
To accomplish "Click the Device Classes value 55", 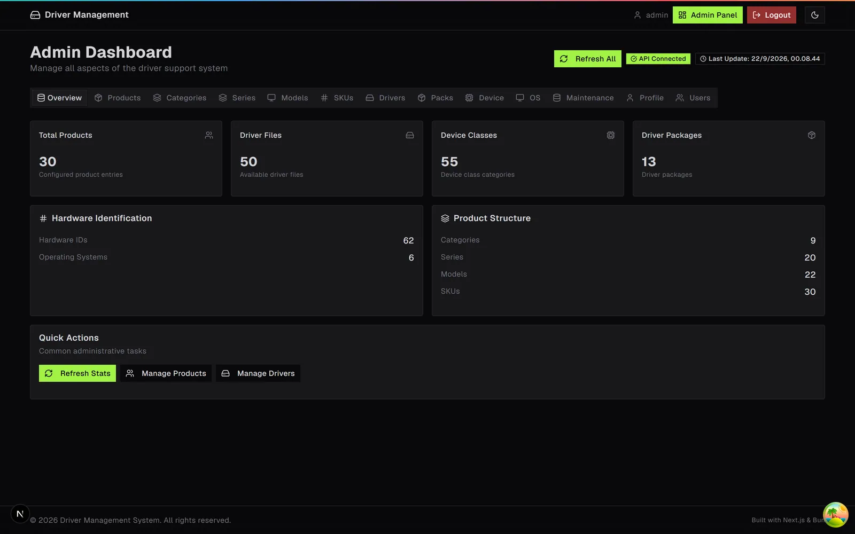I will click(449, 162).
